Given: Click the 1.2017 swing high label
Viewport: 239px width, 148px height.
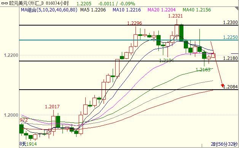Looking at the screenshot, I should point(52,106).
